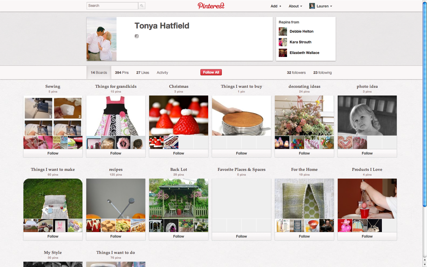Open the Activity tab

pyautogui.click(x=162, y=73)
